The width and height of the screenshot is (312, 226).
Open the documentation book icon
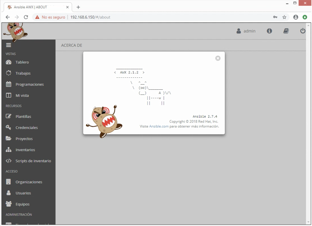click(x=286, y=31)
